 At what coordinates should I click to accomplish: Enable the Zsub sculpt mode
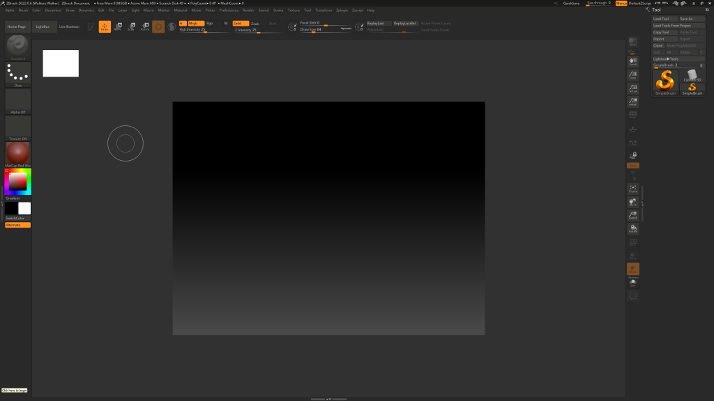[255, 23]
